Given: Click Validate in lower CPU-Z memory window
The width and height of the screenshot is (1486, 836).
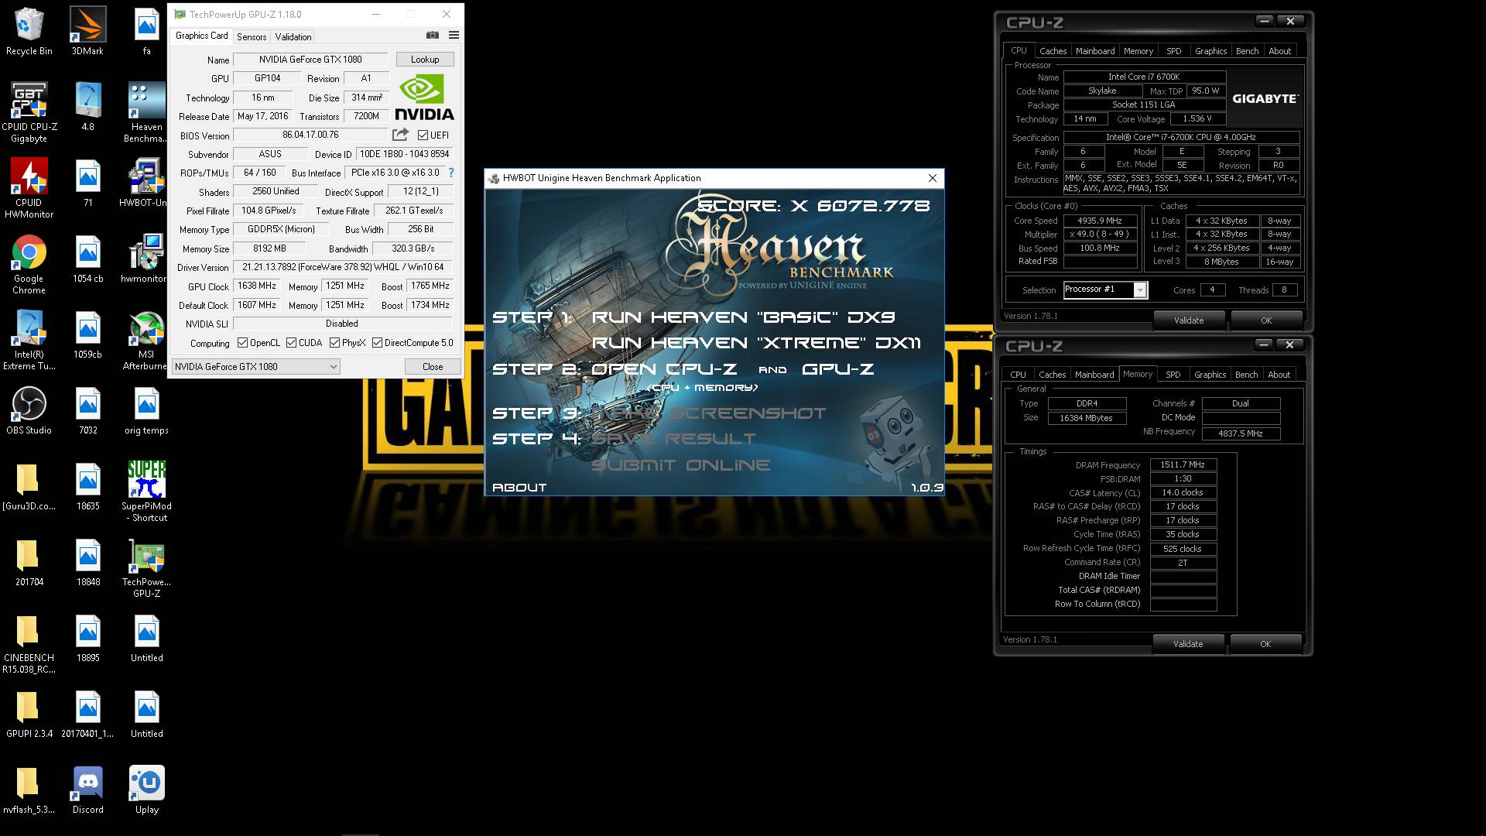Looking at the screenshot, I should click(x=1188, y=644).
